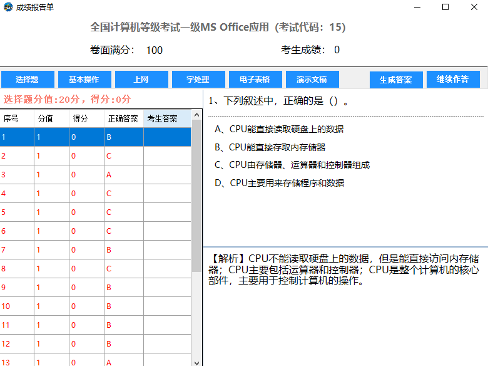Go to the 电子表格 section
This screenshot has width=488, height=366.
click(254, 80)
